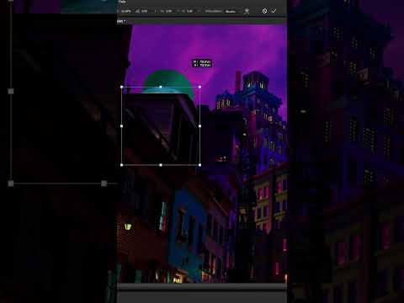
Task: Select the open document tab
Action: click(121, 21)
